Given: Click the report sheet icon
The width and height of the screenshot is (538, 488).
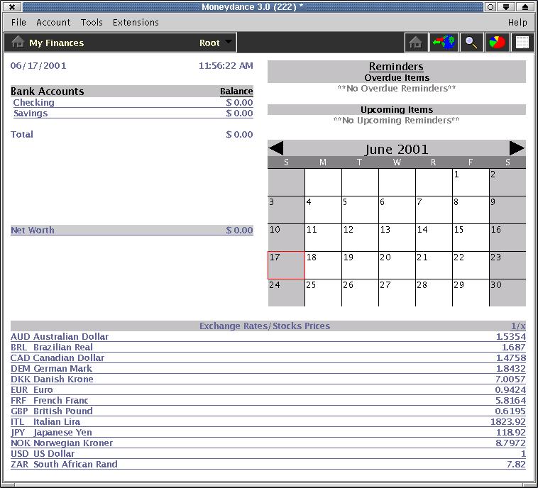Looking at the screenshot, I should tap(522, 43).
